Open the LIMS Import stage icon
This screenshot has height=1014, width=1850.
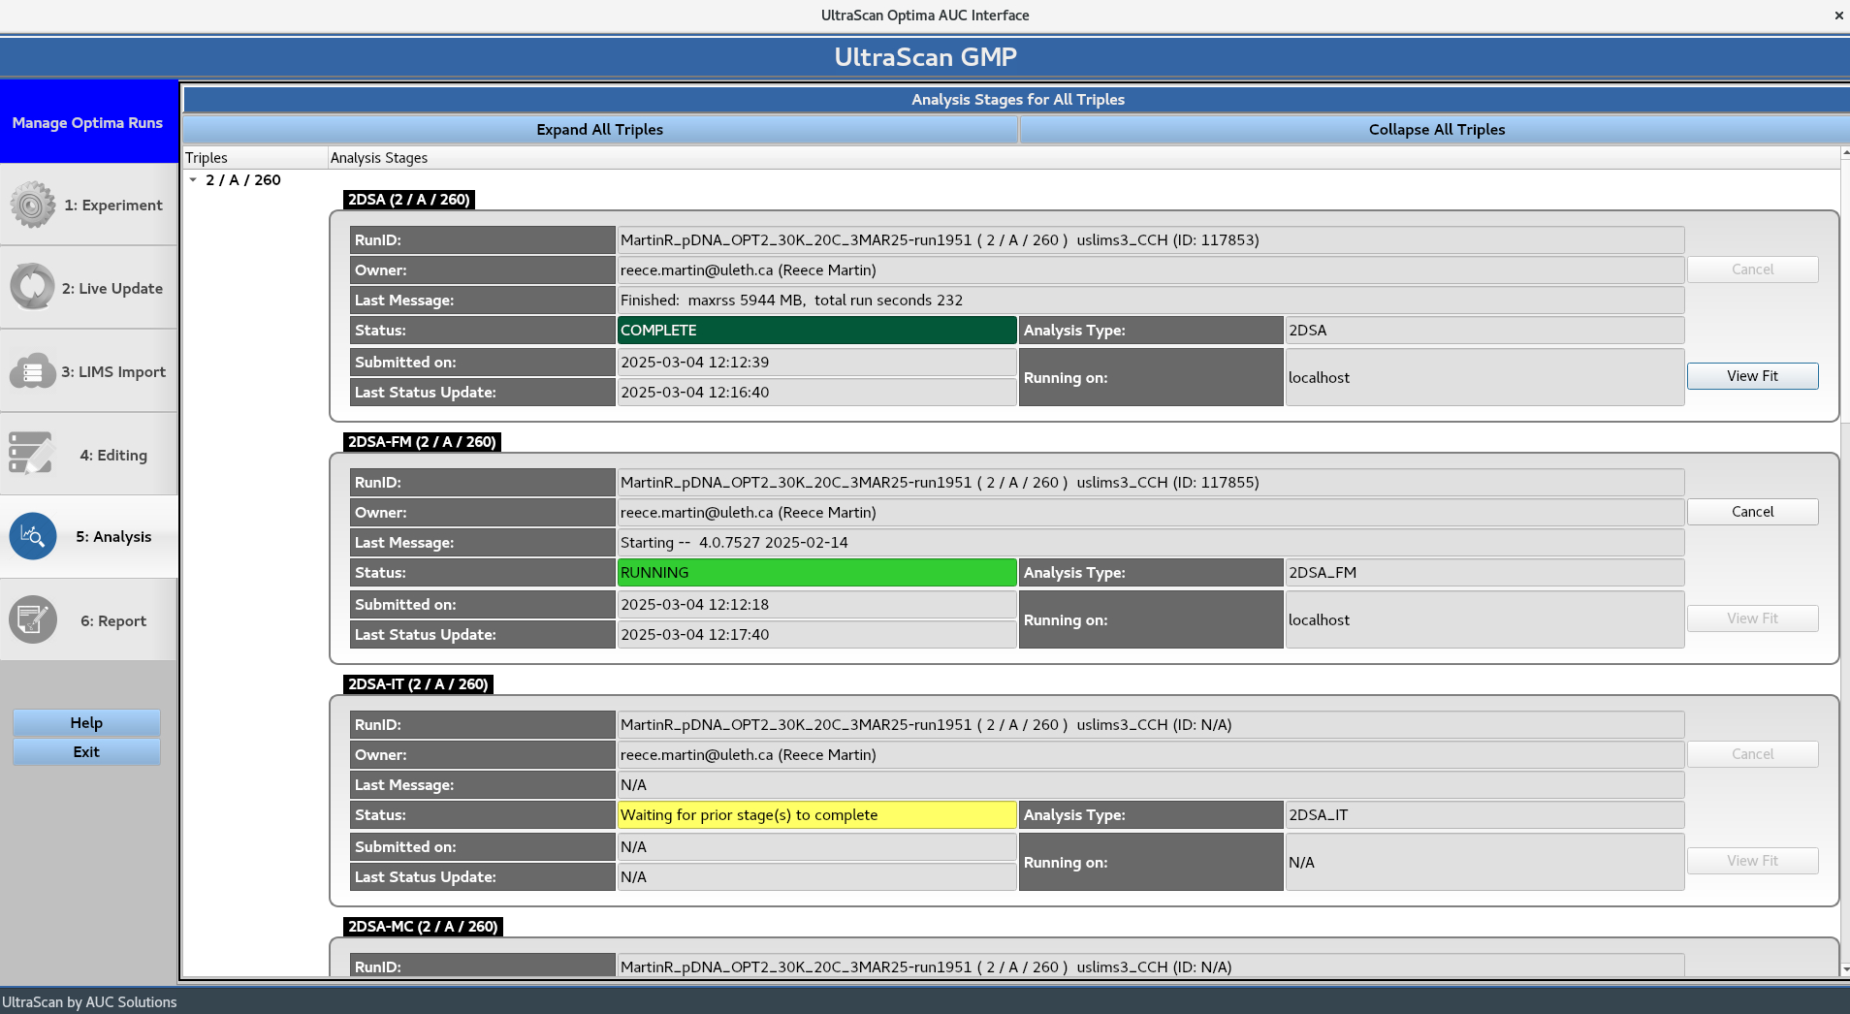click(32, 371)
